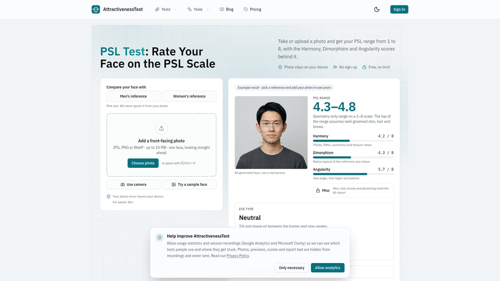Screen dimensions: 500x281
Task: Click 'For adults 18+.' text
Action: point(123,202)
